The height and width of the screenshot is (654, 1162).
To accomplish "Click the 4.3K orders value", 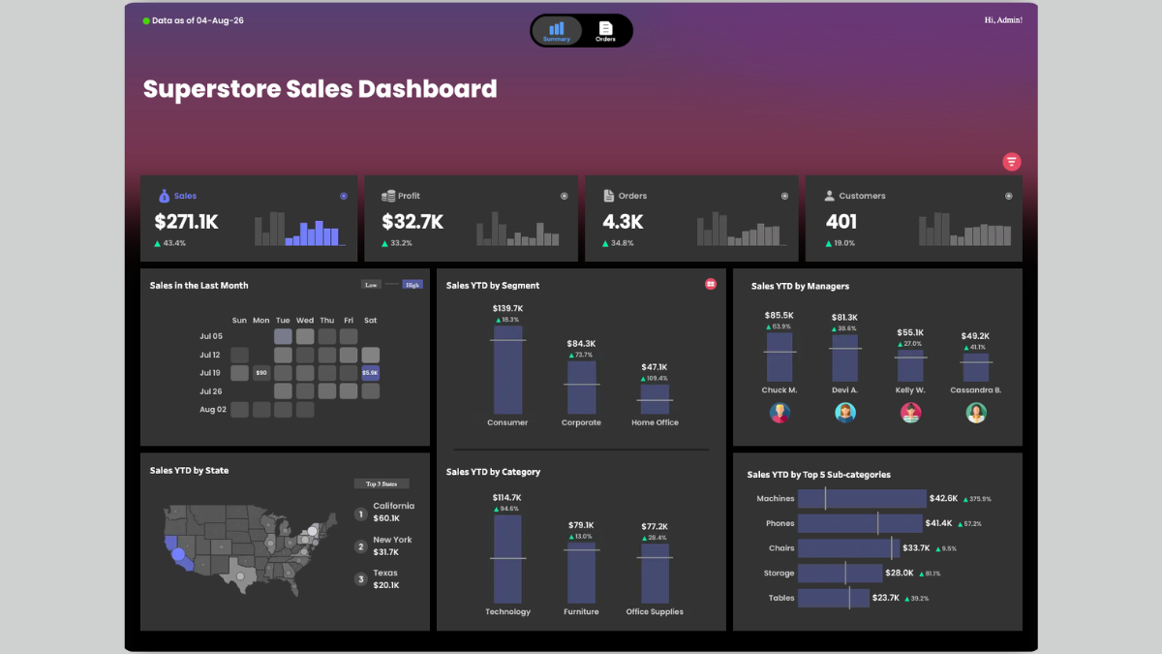I will tap(624, 222).
